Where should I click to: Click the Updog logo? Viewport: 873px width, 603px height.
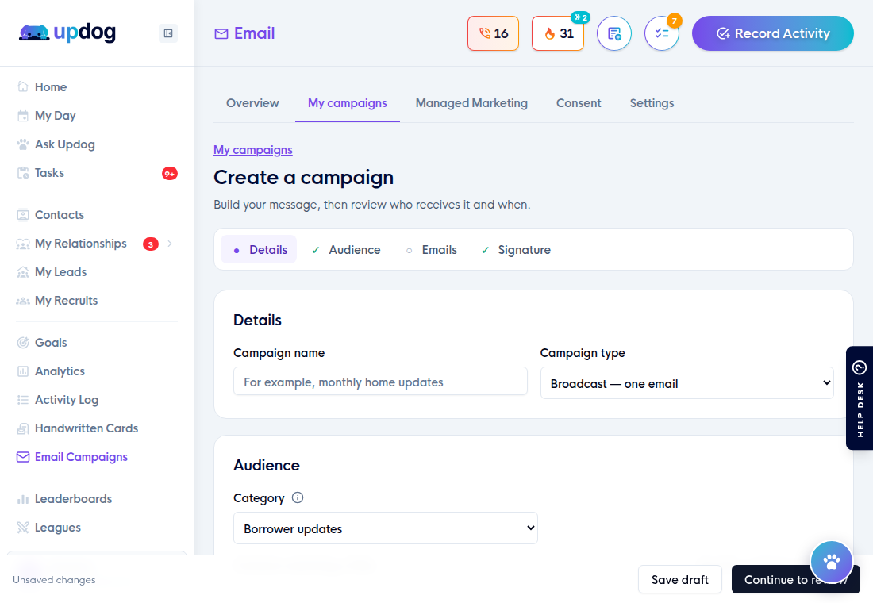[x=67, y=33]
